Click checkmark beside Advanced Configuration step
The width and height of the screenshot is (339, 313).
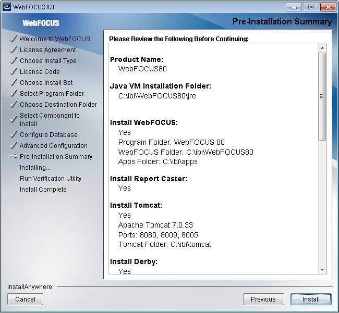14,145
